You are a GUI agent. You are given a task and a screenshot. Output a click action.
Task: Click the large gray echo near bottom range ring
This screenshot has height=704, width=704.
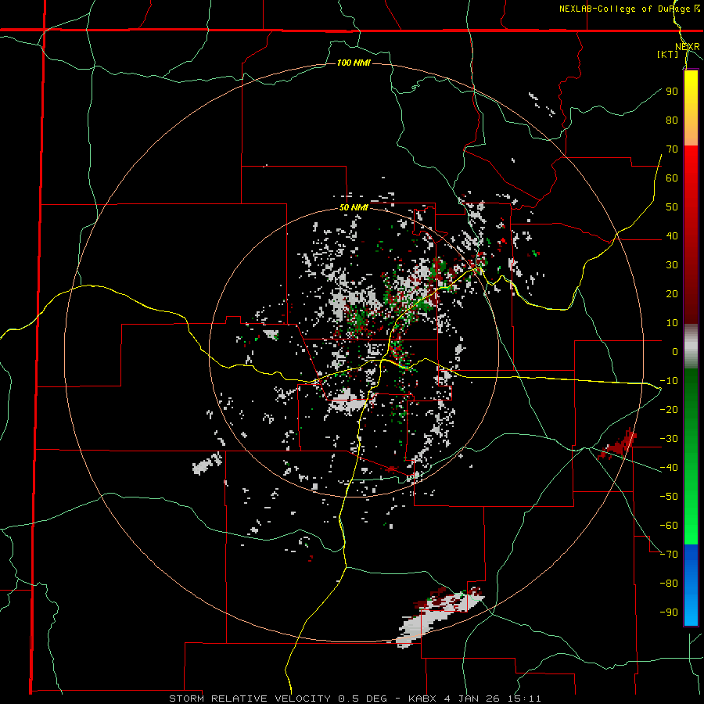pos(438,617)
